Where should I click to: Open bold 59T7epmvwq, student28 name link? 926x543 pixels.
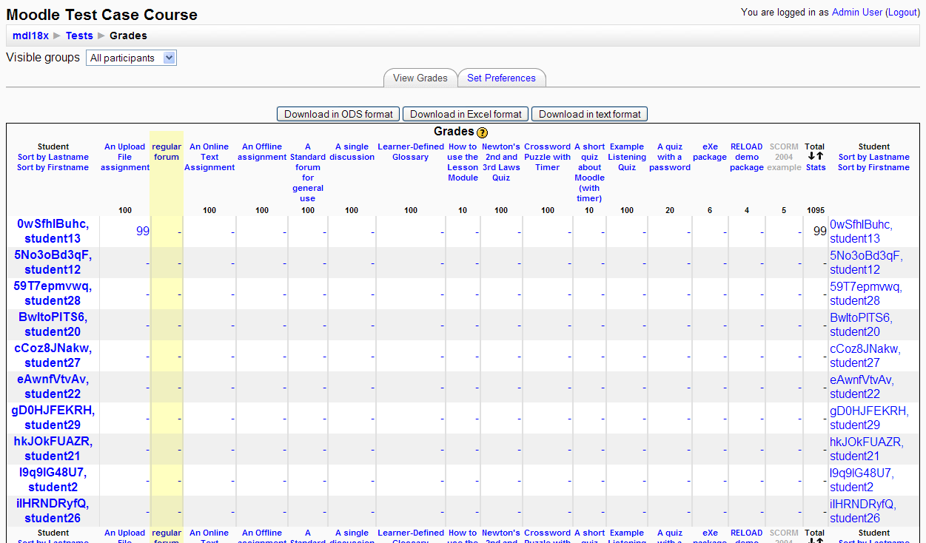coord(53,293)
